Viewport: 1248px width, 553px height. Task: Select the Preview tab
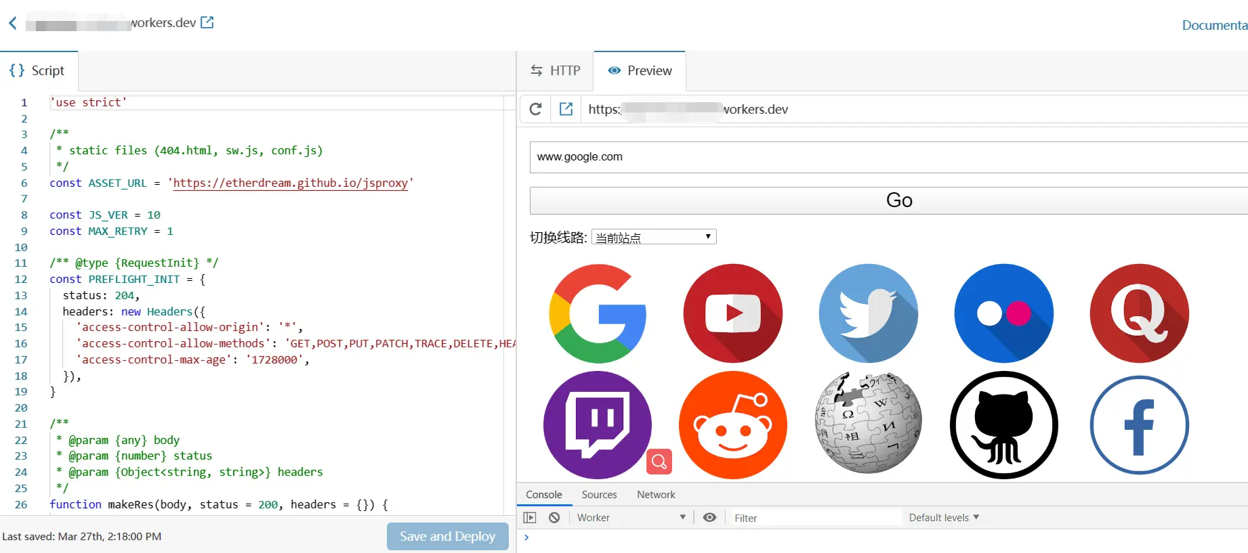click(640, 70)
